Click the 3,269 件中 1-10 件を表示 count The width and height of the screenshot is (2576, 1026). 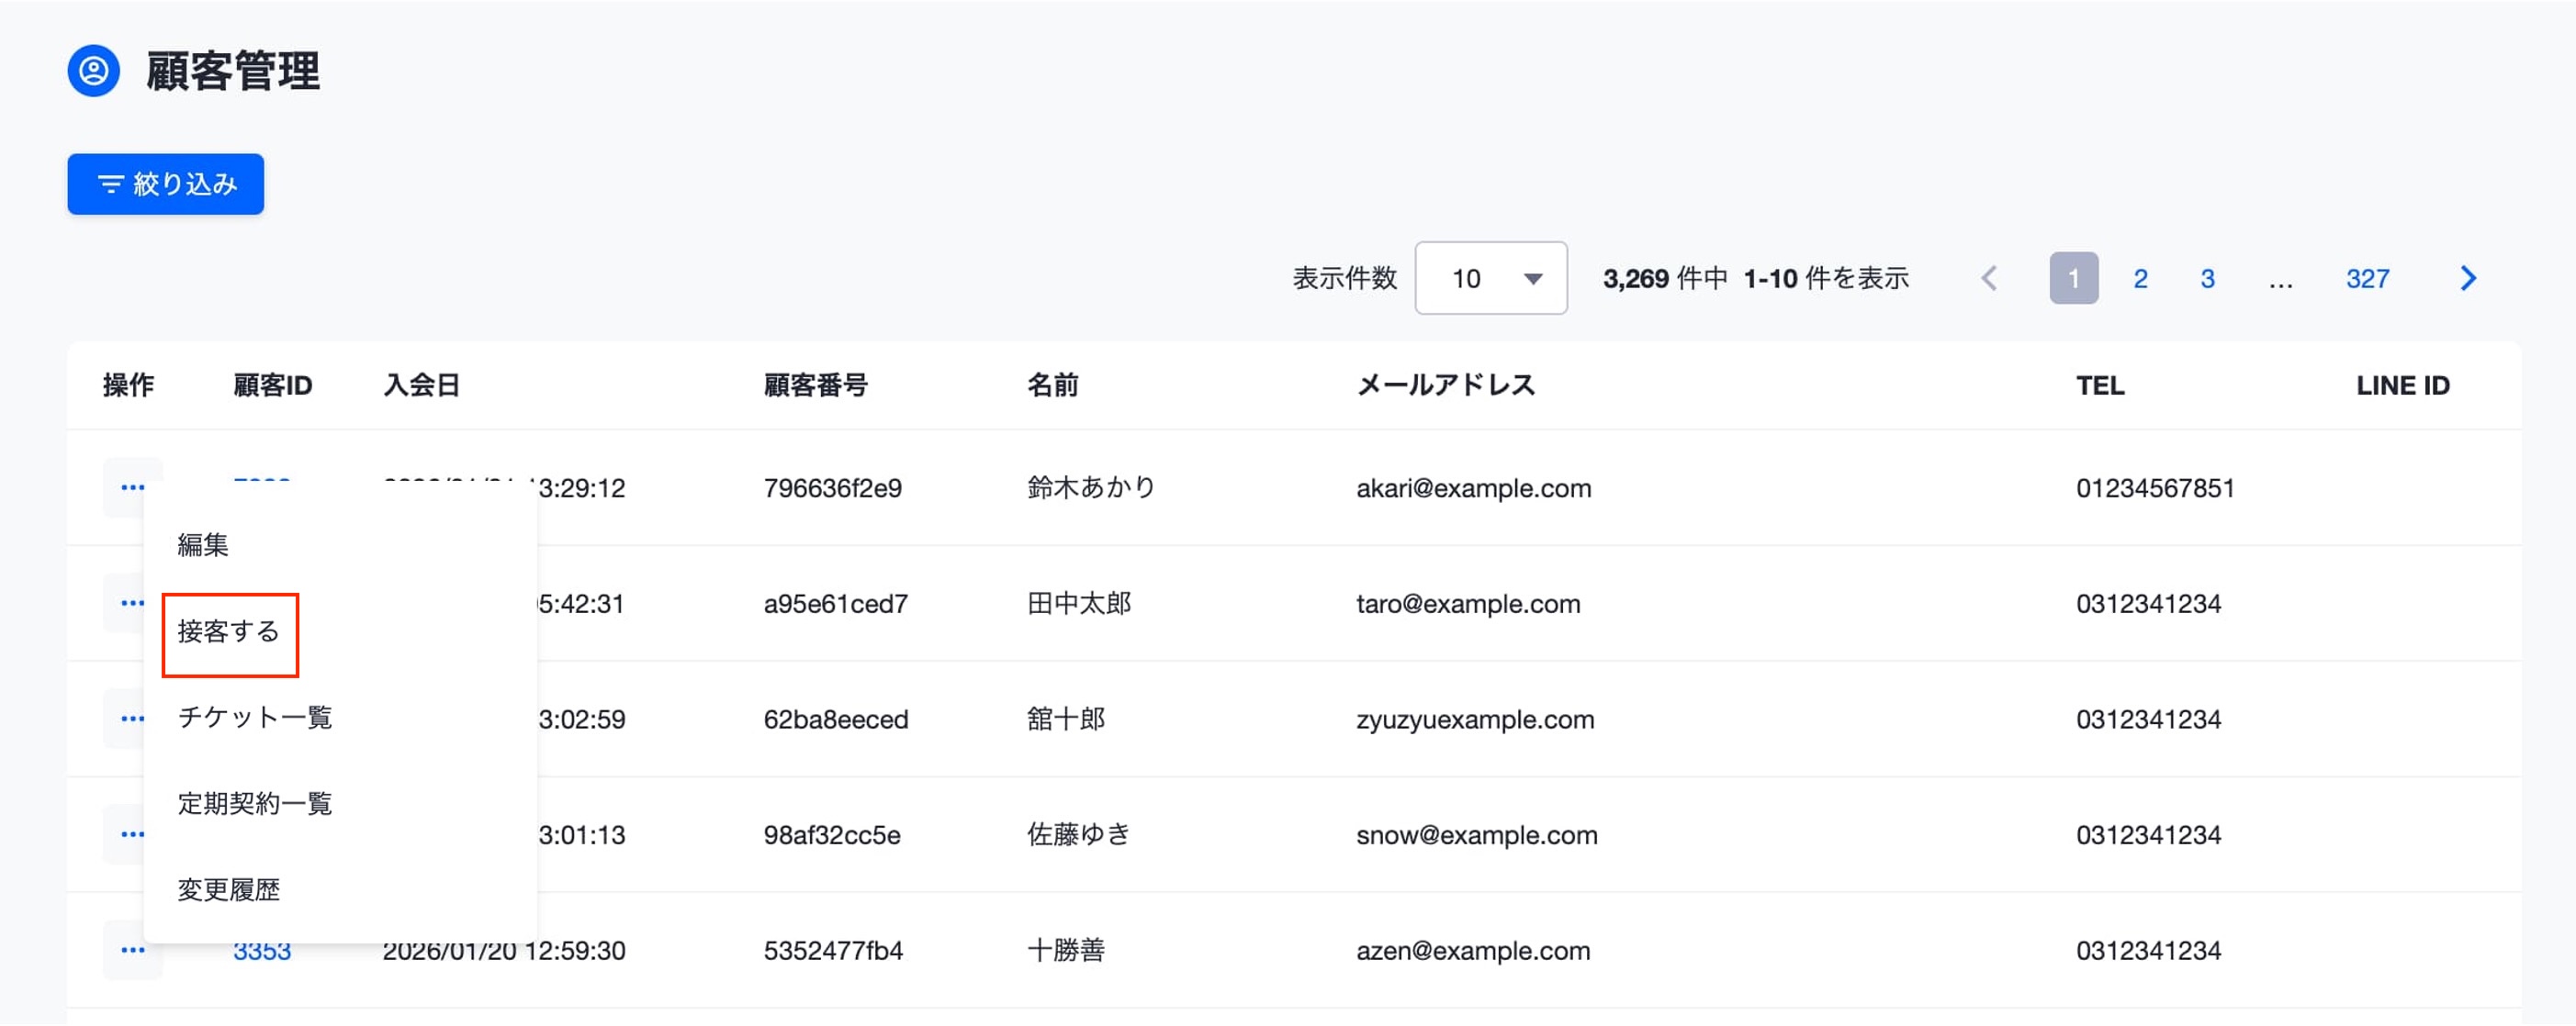(x=1756, y=279)
